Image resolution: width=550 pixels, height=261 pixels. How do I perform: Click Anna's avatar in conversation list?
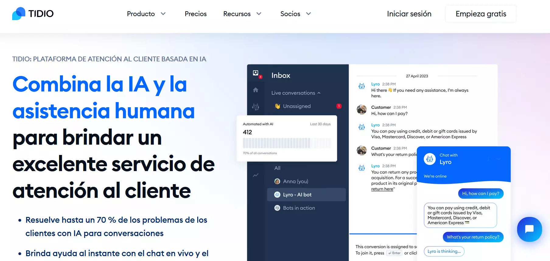(277, 181)
